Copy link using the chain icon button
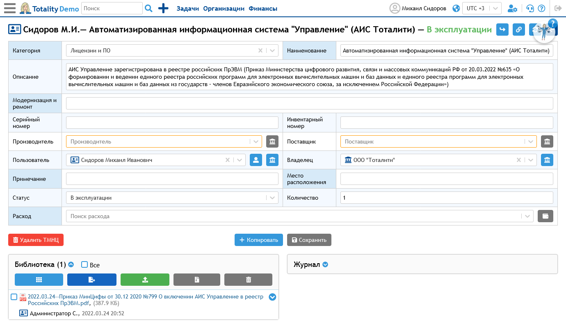Screen dimensions: 566x328 pos(519,30)
